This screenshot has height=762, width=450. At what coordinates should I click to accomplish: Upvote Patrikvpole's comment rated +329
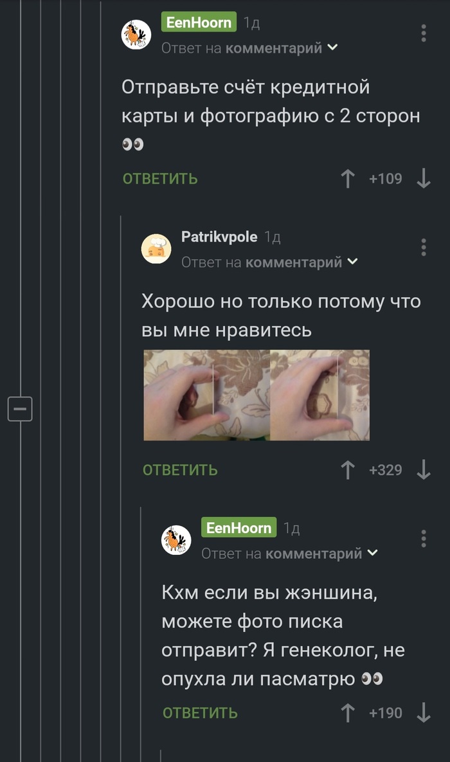(347, 470)
